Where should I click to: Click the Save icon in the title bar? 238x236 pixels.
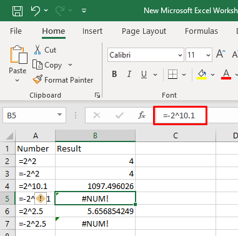(x=17, y=11)
